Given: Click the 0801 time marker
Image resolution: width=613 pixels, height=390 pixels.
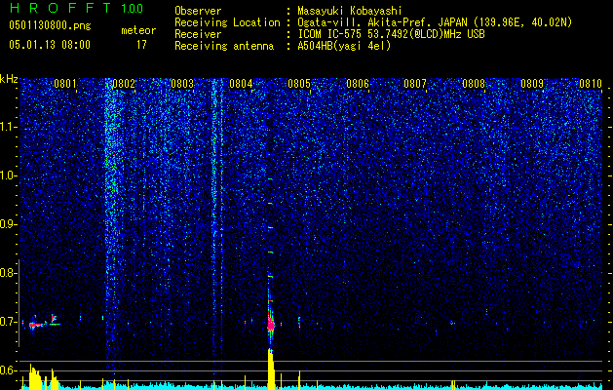Looking at the screenshot, I should 65,84.
